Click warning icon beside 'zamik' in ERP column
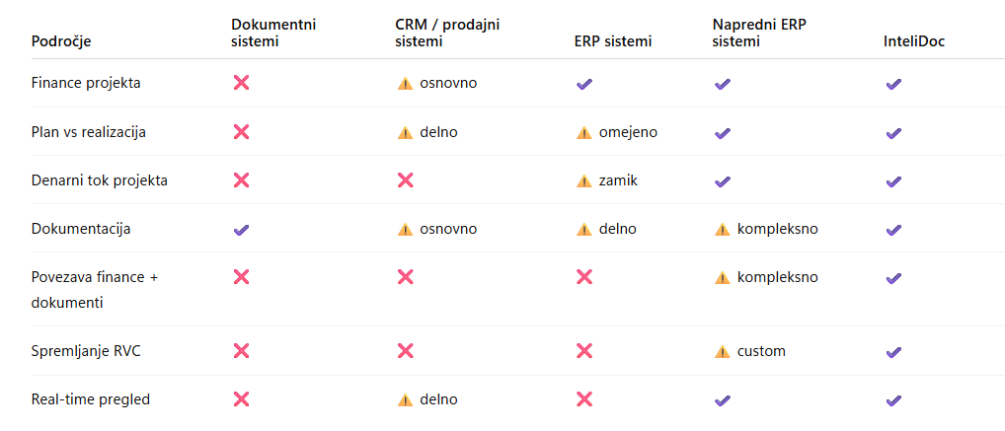 coord(584,180)
